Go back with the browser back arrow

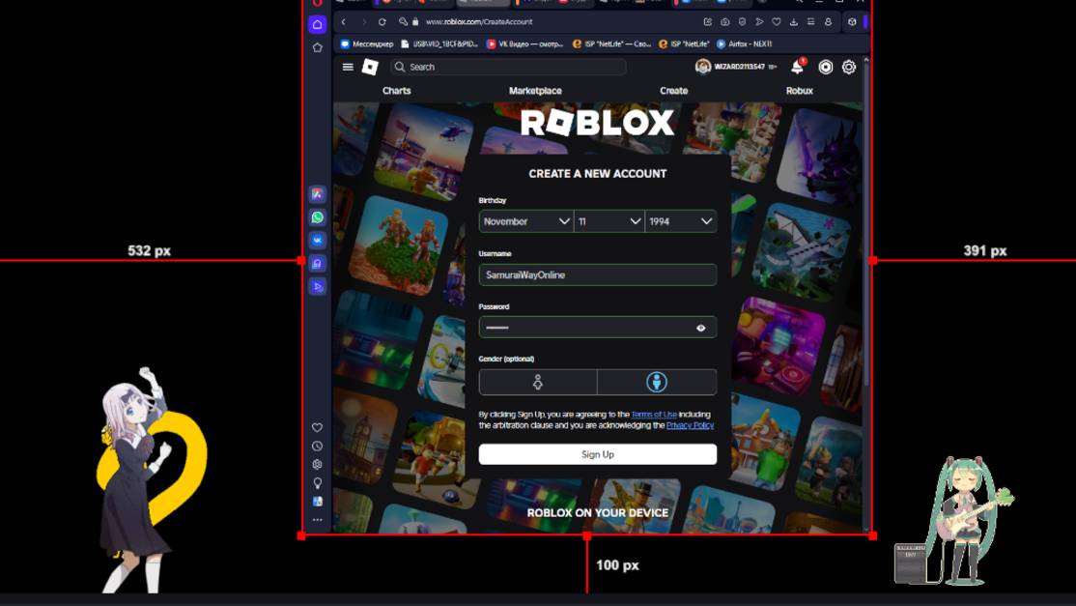(x=344, y=22)
